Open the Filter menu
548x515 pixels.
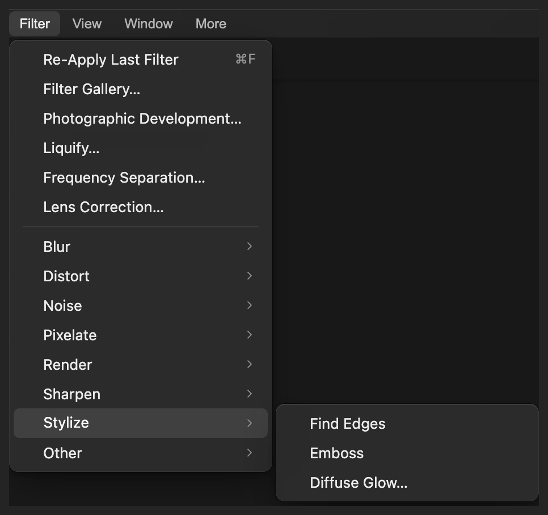tap(35, 24)
